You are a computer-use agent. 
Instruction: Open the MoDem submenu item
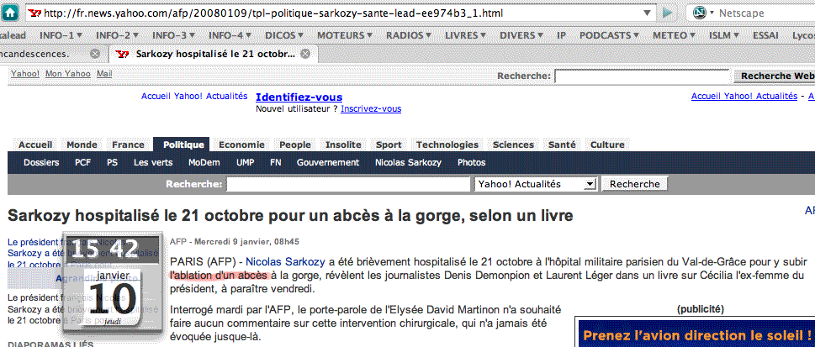pos(204,163)
